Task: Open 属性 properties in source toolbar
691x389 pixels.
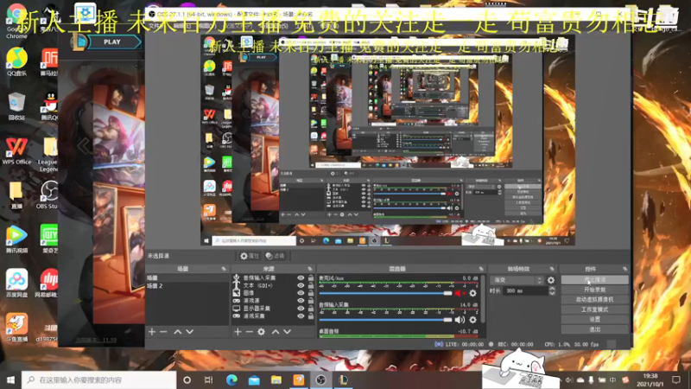Action: click(x=250, y=256)
